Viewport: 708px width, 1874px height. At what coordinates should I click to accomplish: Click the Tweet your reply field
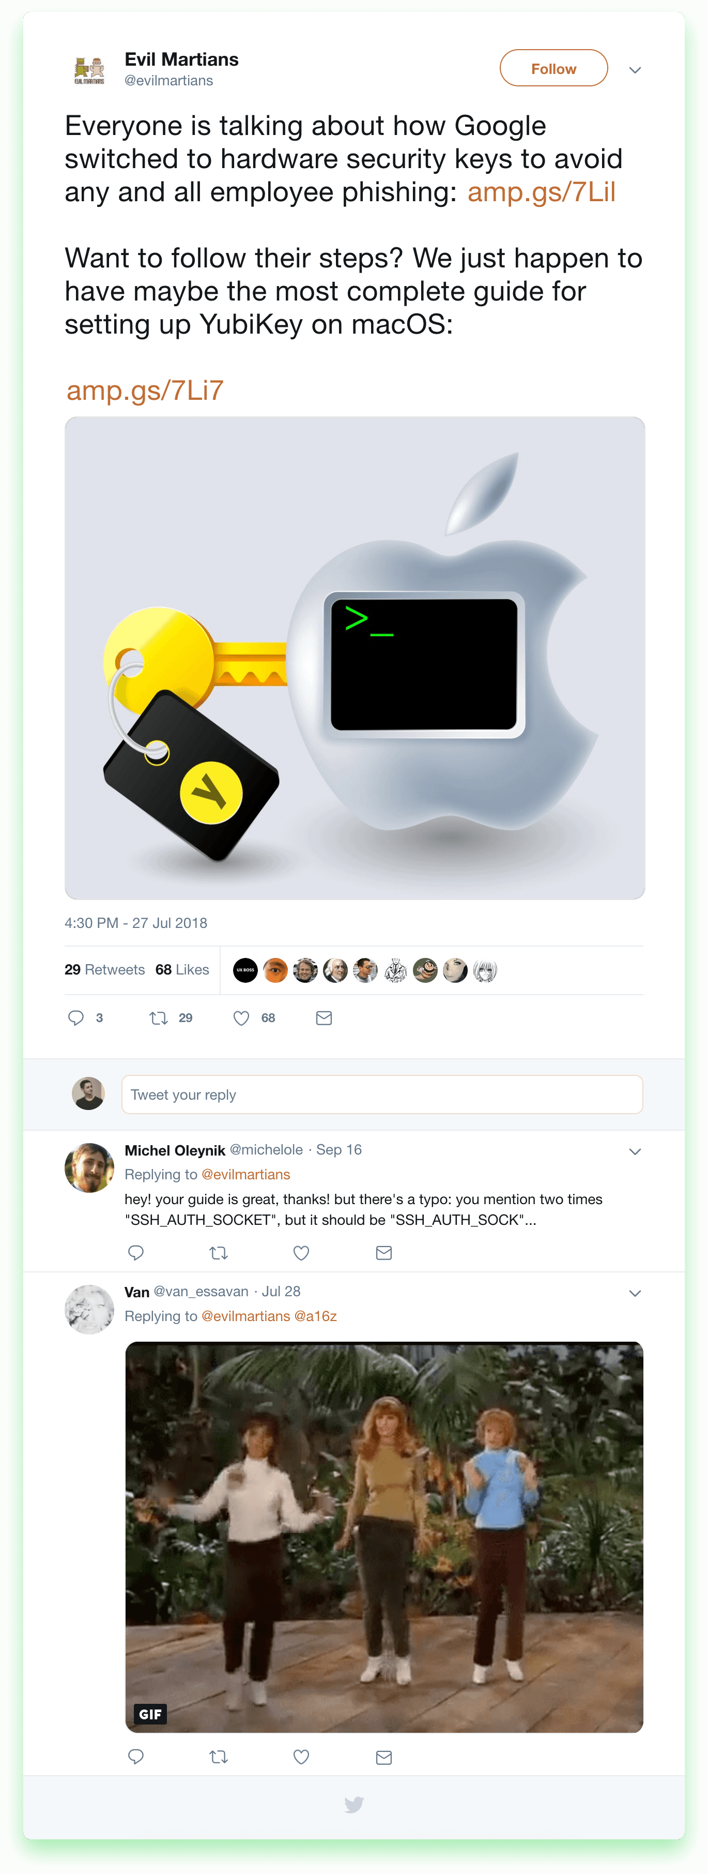(381, 1094)
